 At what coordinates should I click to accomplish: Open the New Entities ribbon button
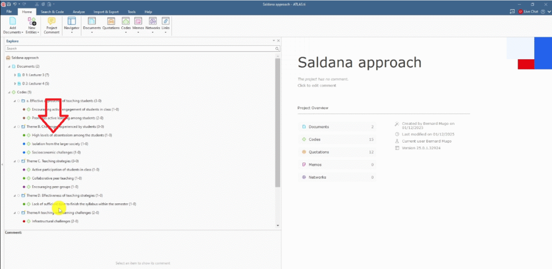pos(32,22)
